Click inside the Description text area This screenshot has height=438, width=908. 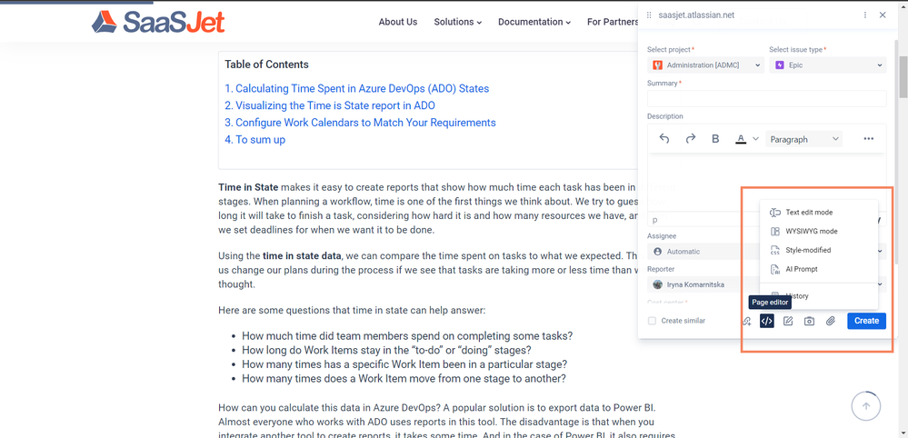(x=767, y=183)
